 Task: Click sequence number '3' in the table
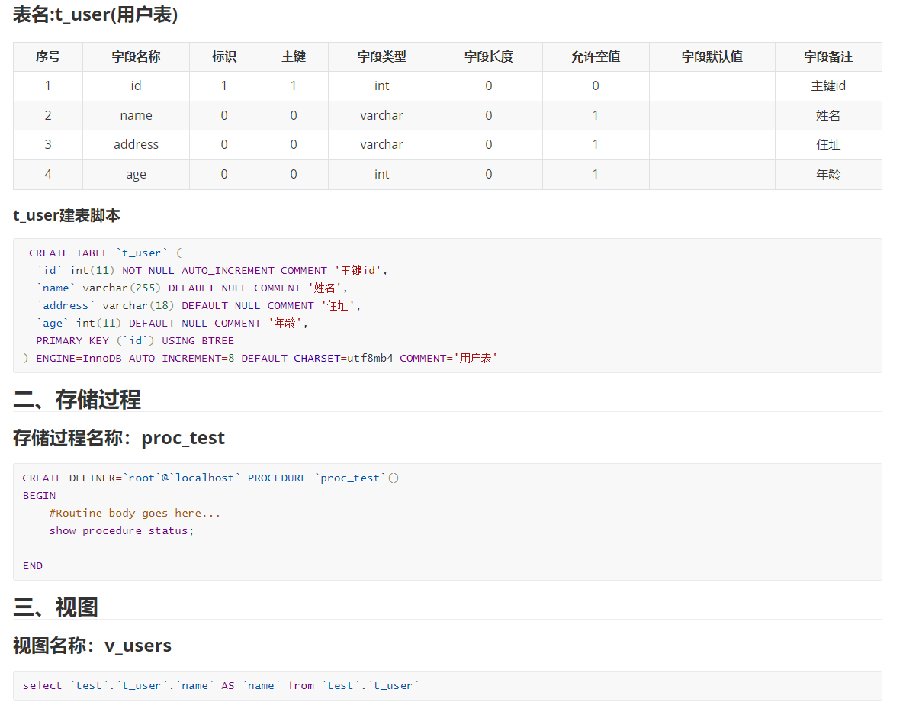click(48, 145)
